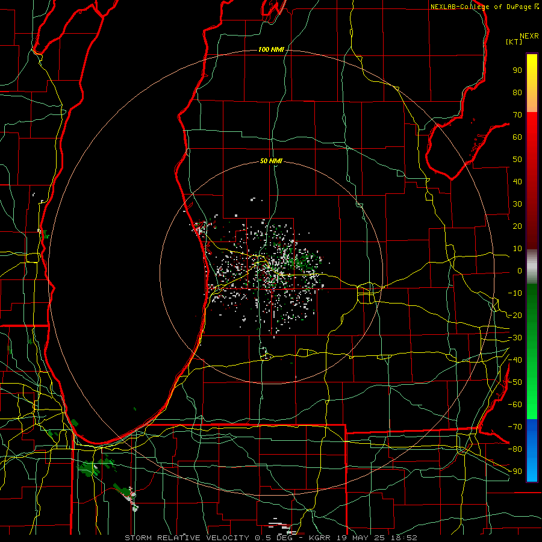Pick the yellow band atop the velocity scale

point(532,83)
